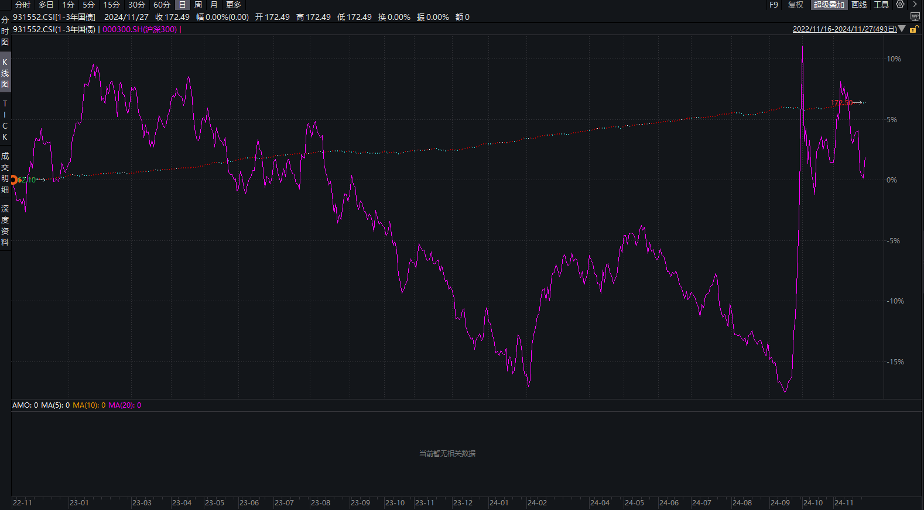Click the 24-09 date axis label
The image size is (924, 510).
[780, 503]
